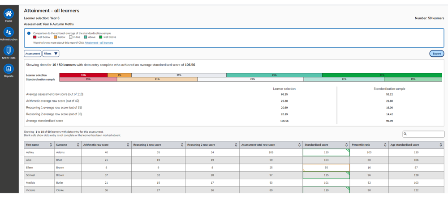448x198 pixels.
Task: Sort table by First name
Action: 51,145
